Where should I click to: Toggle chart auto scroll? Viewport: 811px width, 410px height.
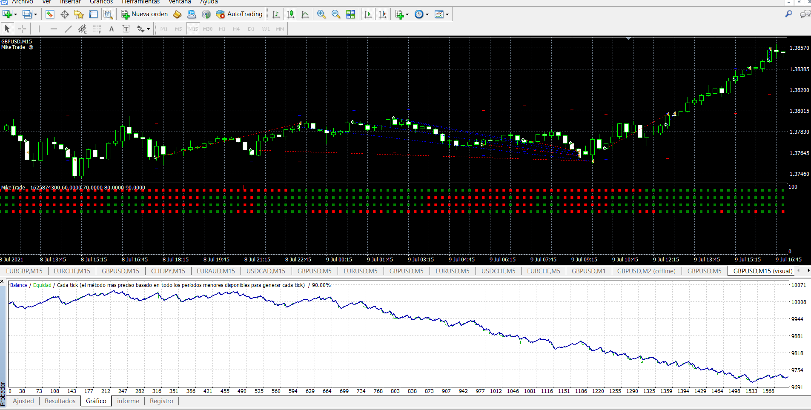[x=368, y=14]
